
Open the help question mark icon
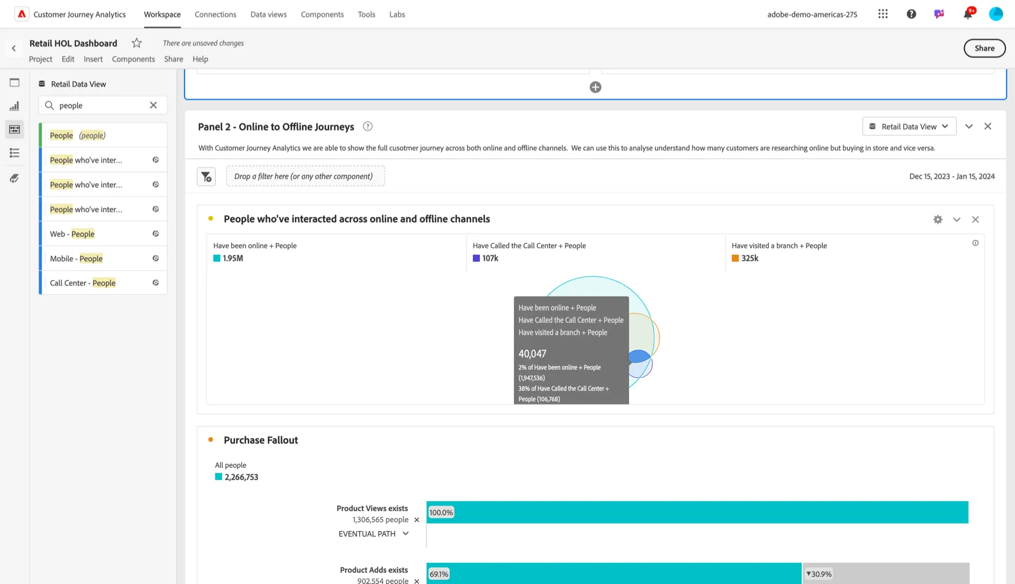911,14
